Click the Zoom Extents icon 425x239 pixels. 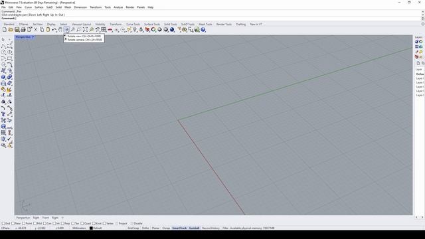(85, 30)
